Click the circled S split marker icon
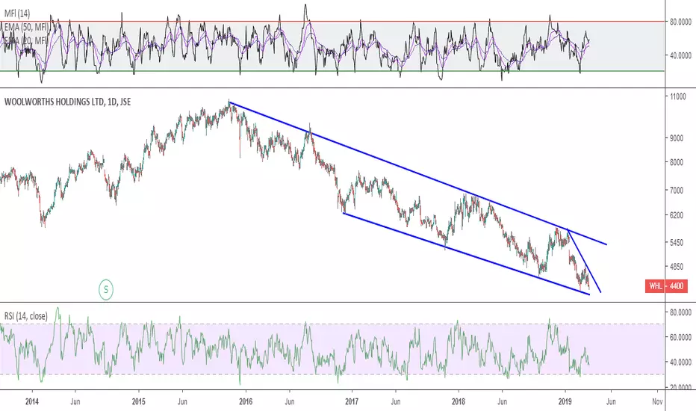Image resolution: width=696 pixels, height=411 pixels. pyautogui.click(x=106, y=290)
